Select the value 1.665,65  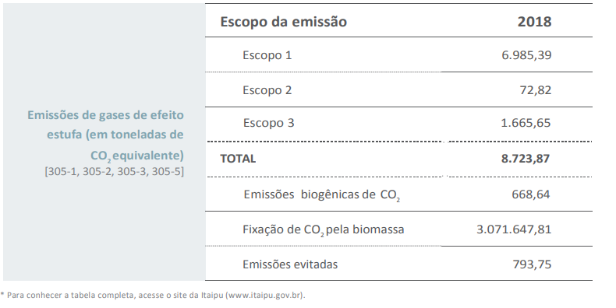click(x=526, y=123)
